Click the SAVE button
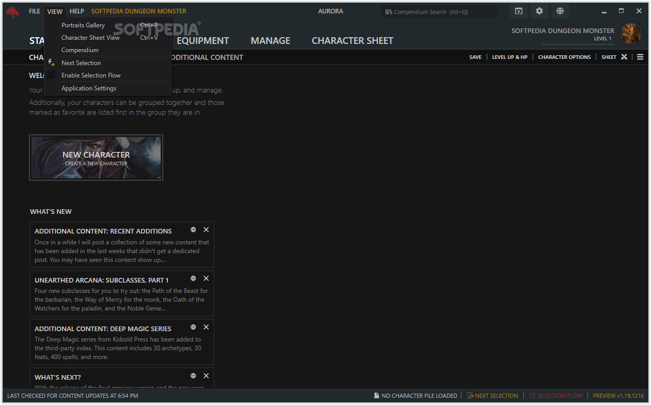This screenshot has height=405, width=651. (475, 57)
